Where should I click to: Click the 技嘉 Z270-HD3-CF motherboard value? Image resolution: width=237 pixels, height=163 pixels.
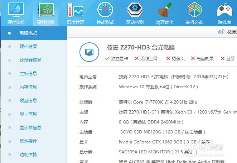coord(178,112)
